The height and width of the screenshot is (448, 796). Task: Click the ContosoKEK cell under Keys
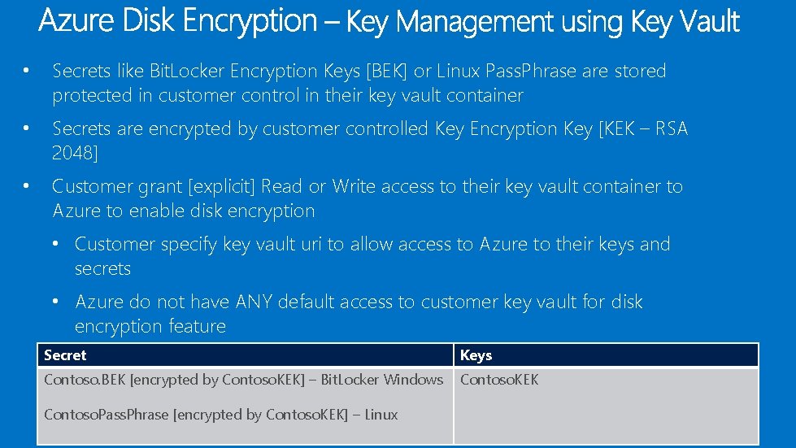tap(499, 380)
